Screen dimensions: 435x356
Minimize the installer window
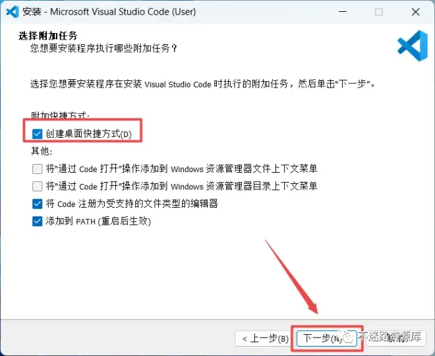343,12
